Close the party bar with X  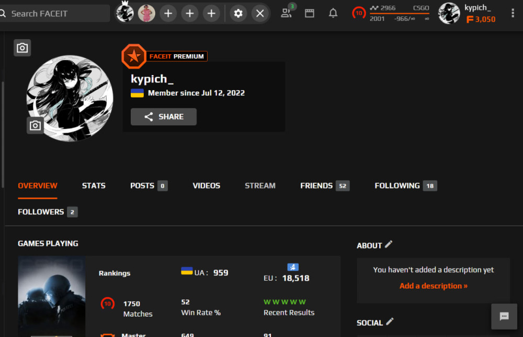(x=260, y=14)
